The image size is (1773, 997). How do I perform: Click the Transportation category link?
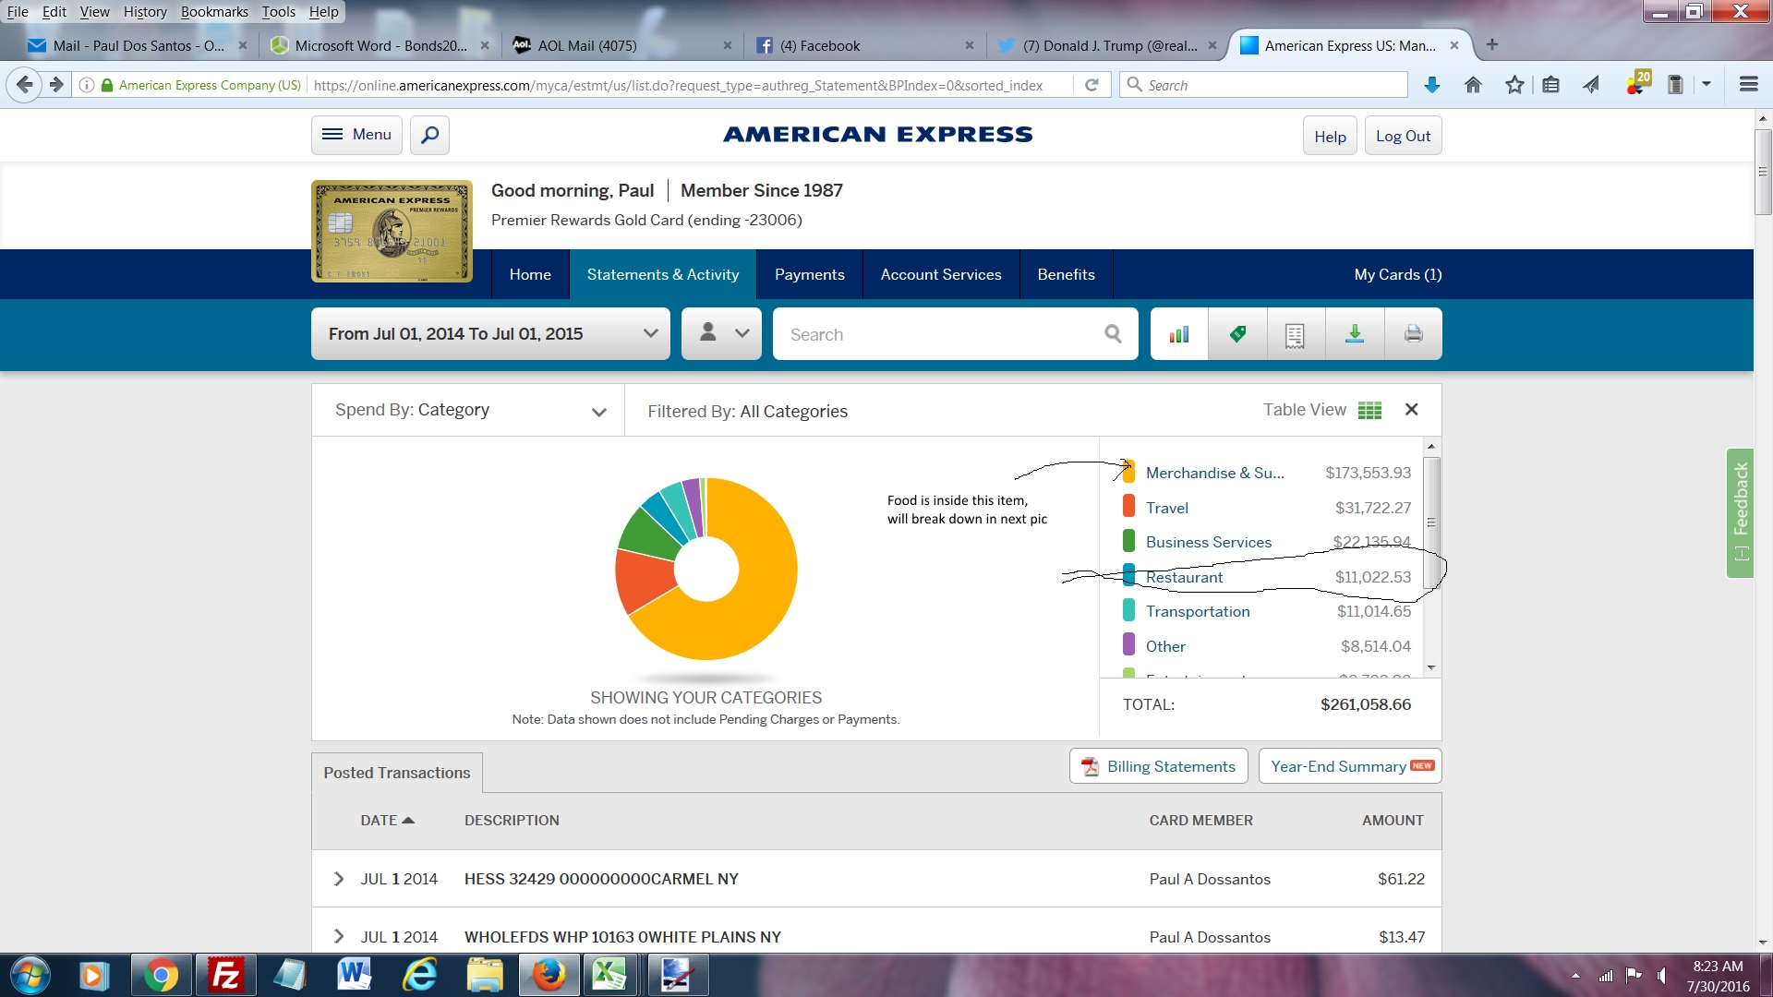click(1197, 611)
